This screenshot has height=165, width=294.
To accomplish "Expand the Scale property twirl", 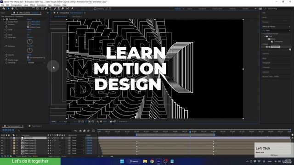I will coord(4,30).
